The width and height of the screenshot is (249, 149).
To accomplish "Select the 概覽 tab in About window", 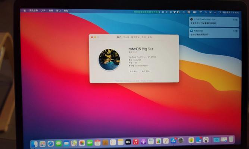I will 119,37.
